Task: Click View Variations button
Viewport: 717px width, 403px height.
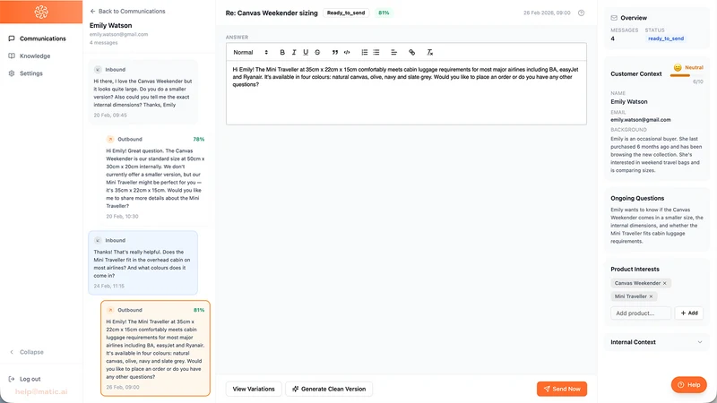Action: (x=254, y=389)
